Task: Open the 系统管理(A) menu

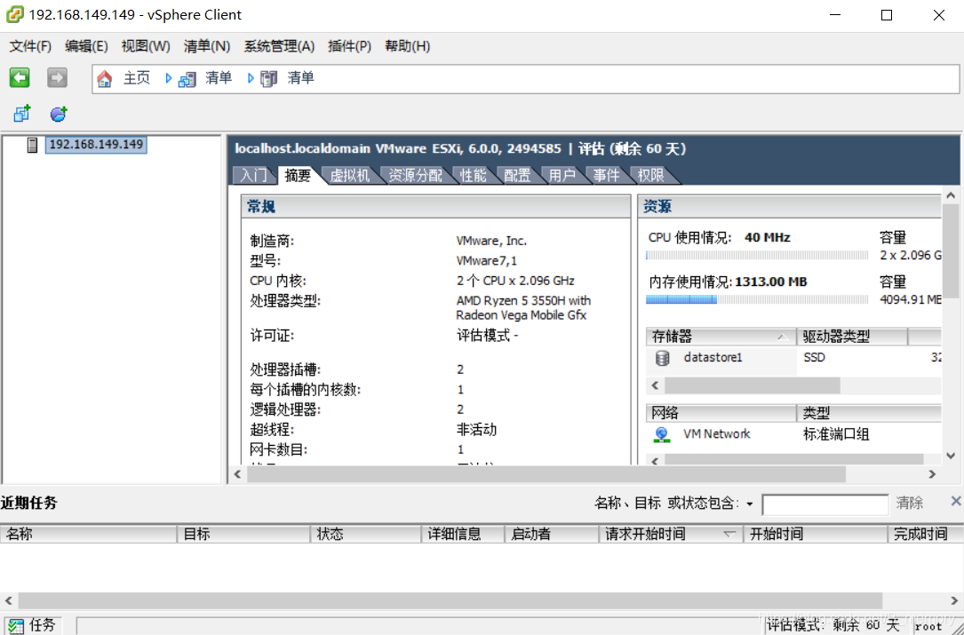Action: 279,46
